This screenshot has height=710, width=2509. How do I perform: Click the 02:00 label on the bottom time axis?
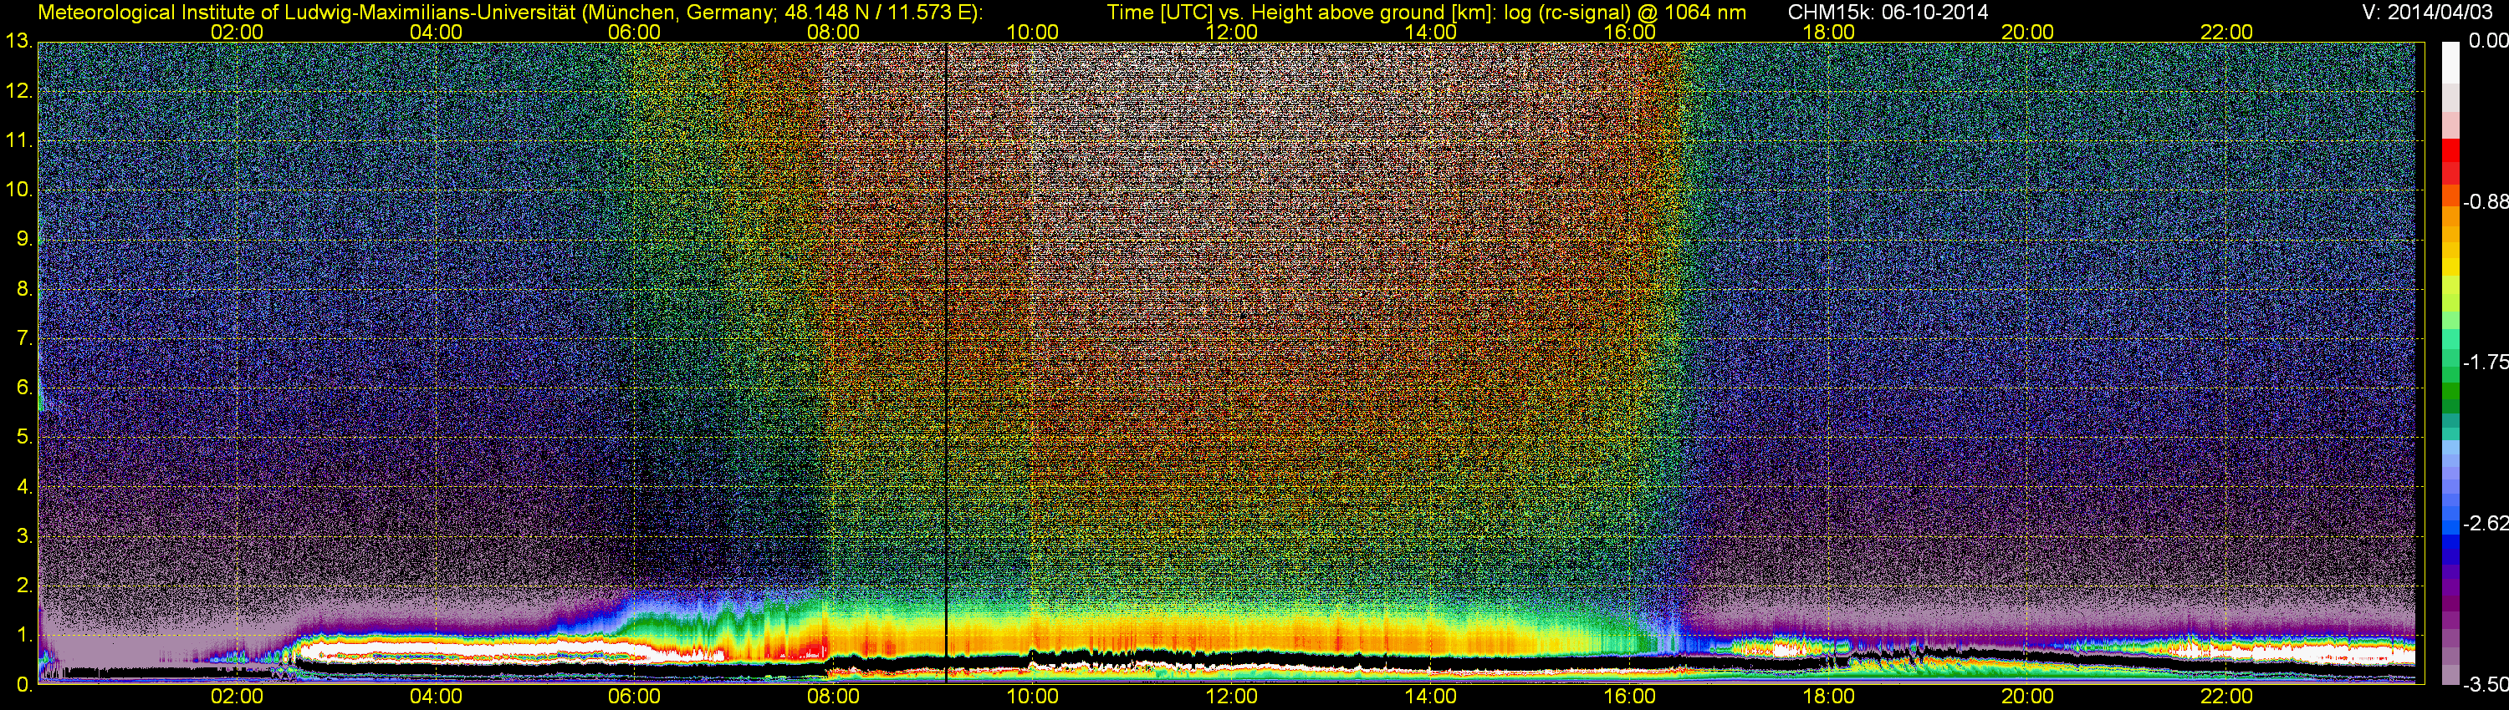click(x=237, y=697)
